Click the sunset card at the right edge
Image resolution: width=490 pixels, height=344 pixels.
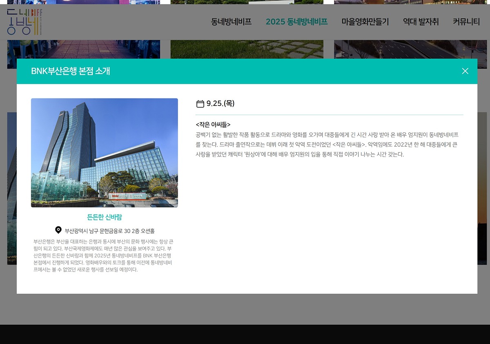(482, 188)
